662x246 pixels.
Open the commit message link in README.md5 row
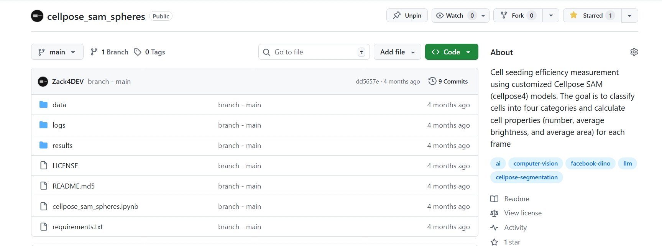tap(240, 186)
